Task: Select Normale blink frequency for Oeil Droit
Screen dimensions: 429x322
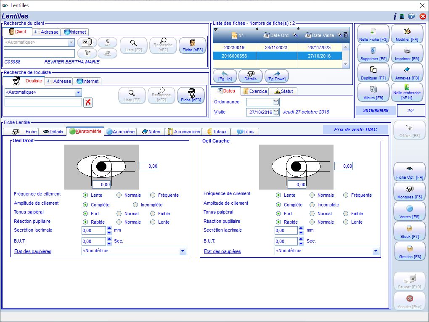Action: coord(119,195)
